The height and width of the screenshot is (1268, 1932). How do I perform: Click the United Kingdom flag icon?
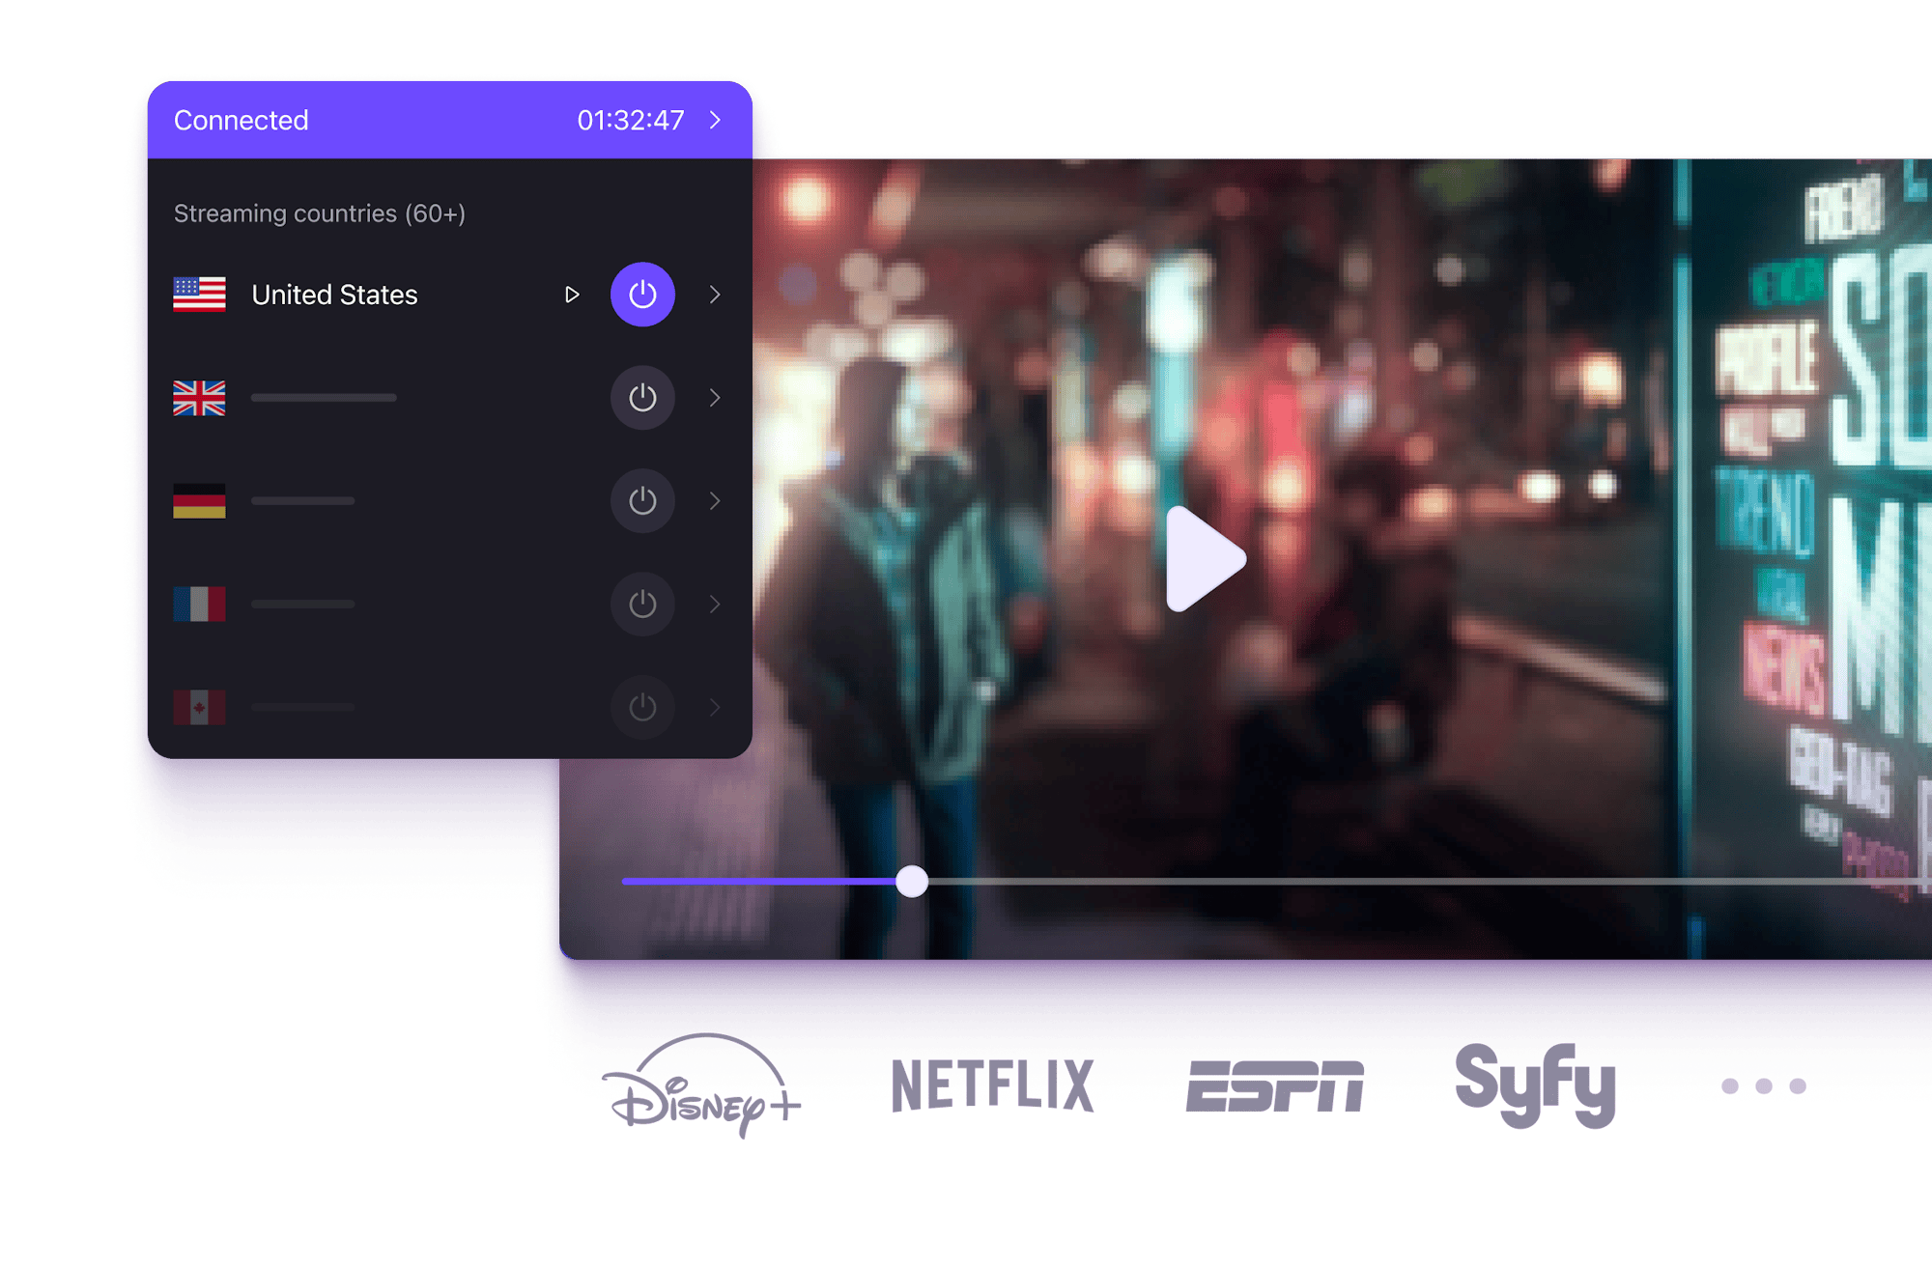tap(199, 398)
